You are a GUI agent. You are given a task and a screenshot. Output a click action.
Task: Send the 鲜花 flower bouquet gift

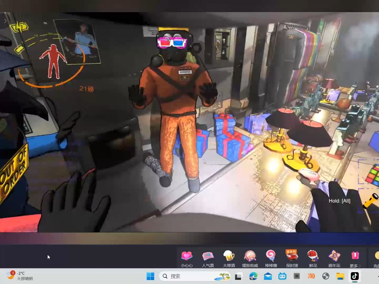313,258
